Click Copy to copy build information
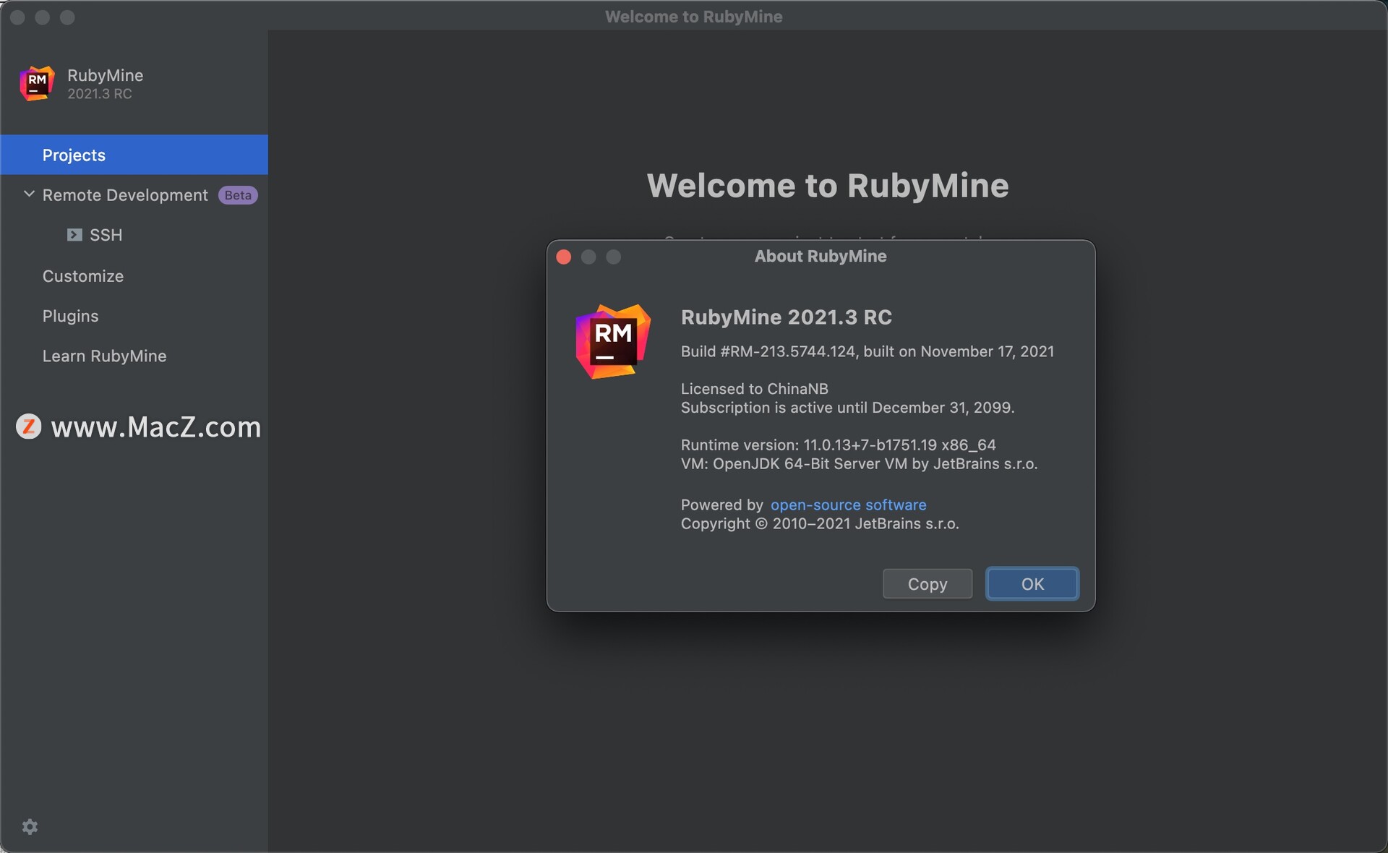The height and width of the screenshot is (853, 1388). pyautogui.click(x=927, y=584)
